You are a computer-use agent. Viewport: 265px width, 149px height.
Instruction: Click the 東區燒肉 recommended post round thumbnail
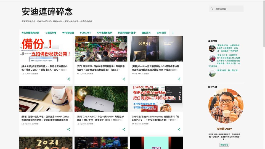click(212, 48)
